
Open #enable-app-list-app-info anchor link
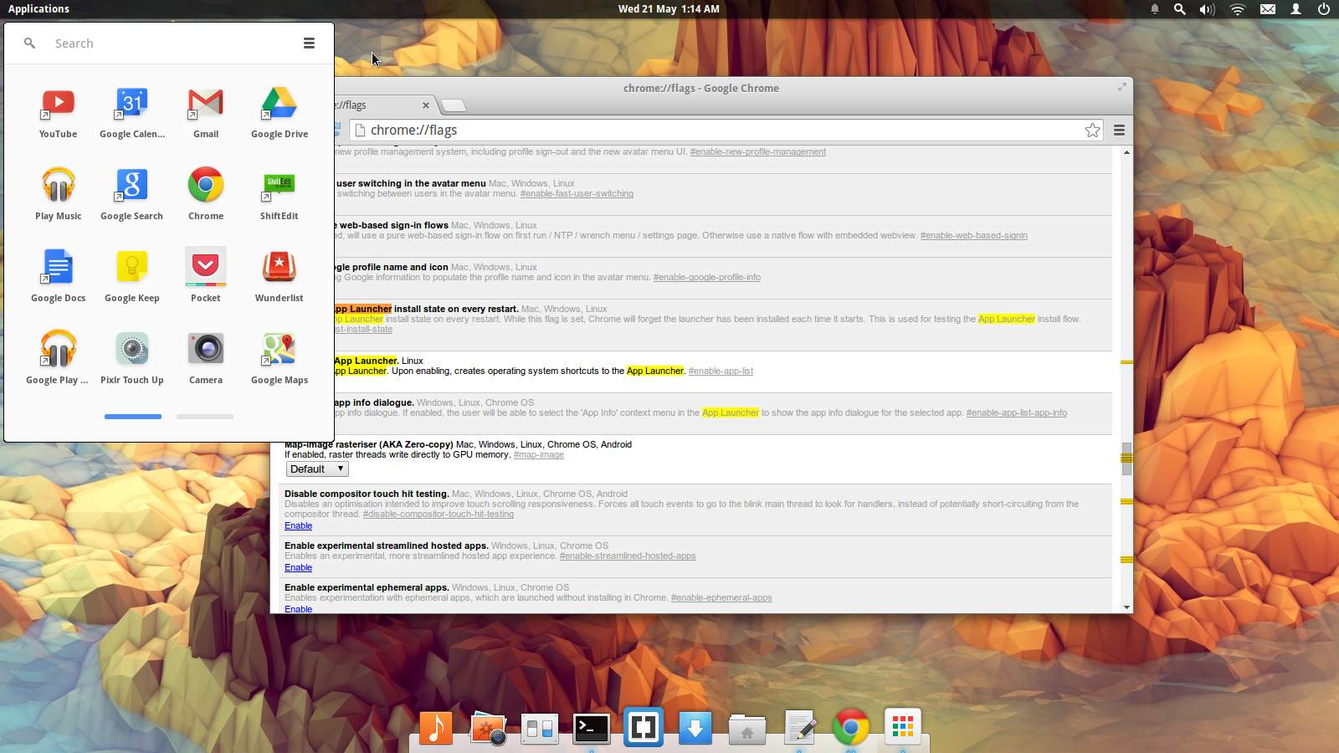[1016, 412]
